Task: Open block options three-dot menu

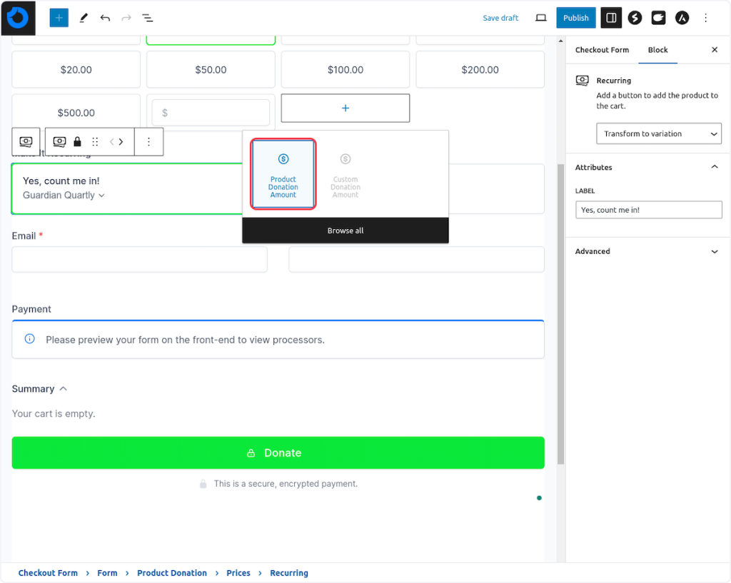Action: point(148,142)
